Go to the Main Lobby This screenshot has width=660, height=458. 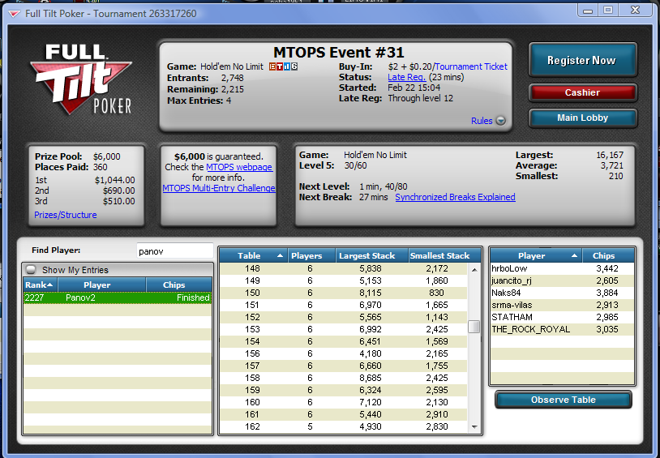click(x=582, y=118)
